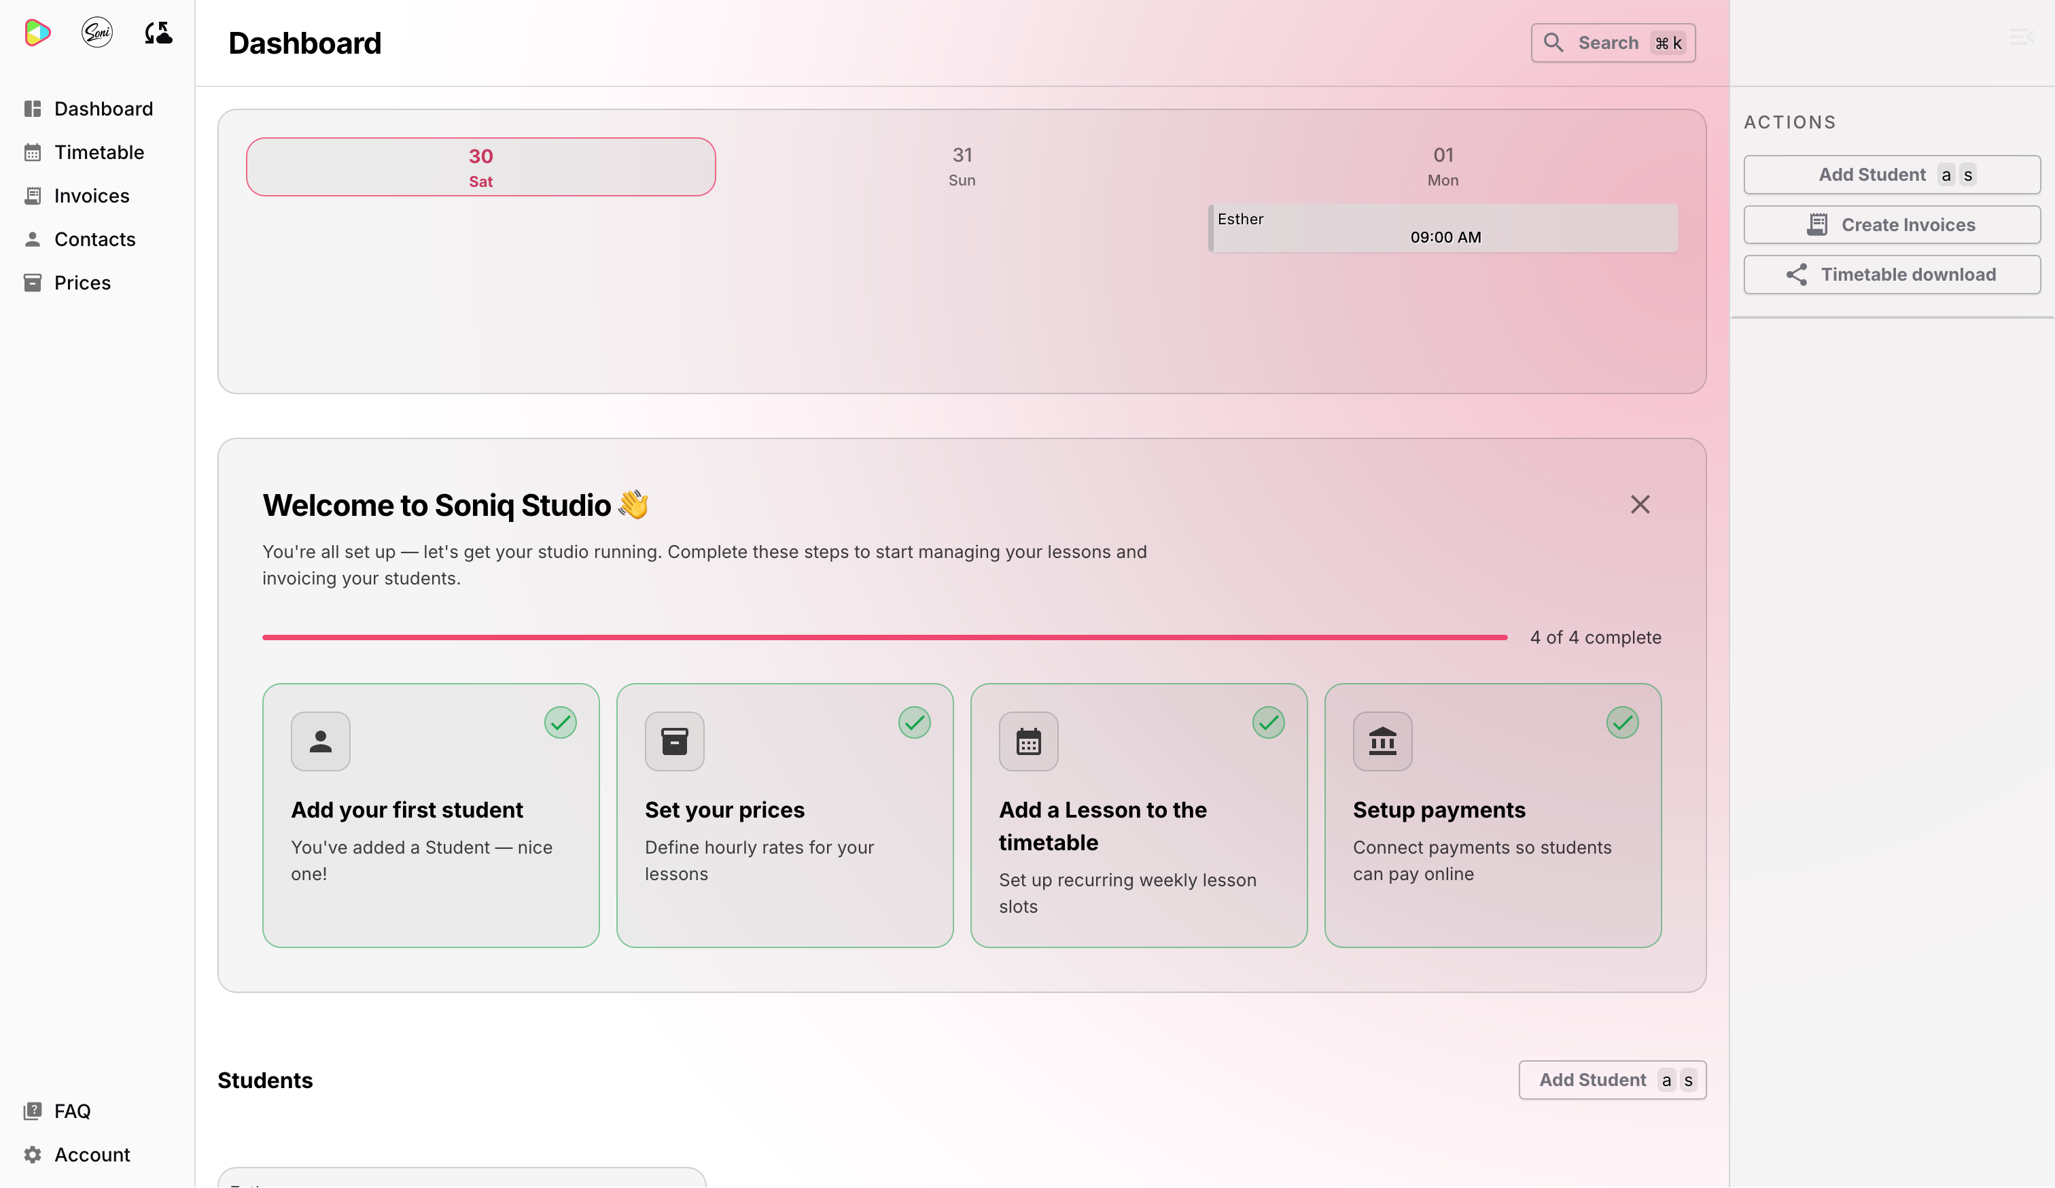Click the Add a Lesson to the timetable title
Image resolution: width=2055 pixels, height=1188 pixels.
[1102, 826]
